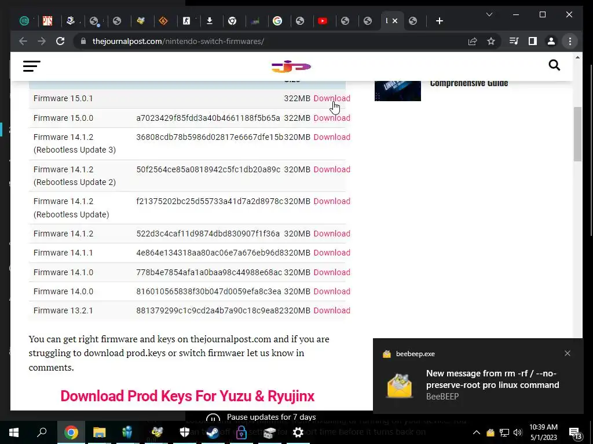Open the media control icon in toolbar

(514, 41)
